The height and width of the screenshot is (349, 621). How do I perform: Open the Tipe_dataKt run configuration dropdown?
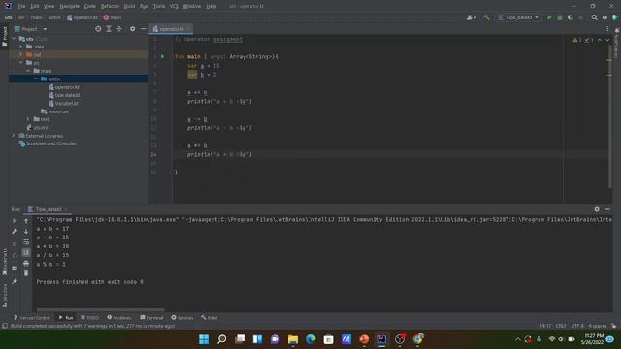[x=519, y=17]
